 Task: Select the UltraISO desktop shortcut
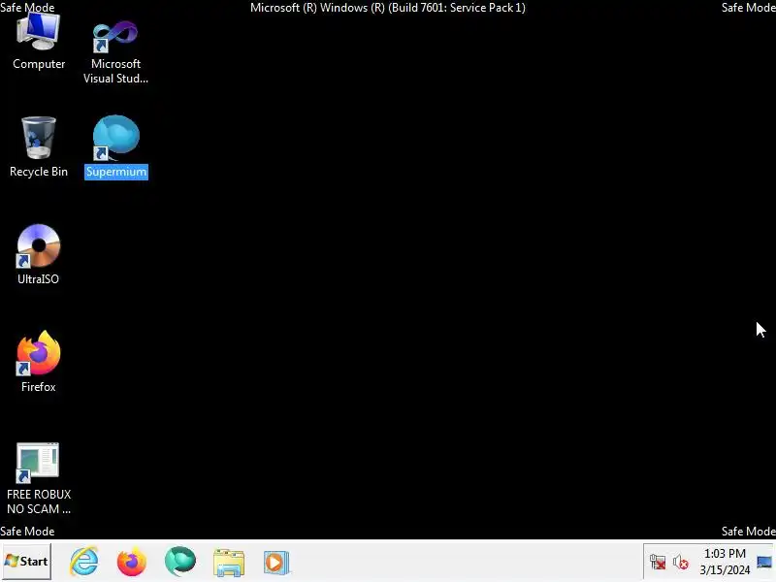[x=39, y=254]
